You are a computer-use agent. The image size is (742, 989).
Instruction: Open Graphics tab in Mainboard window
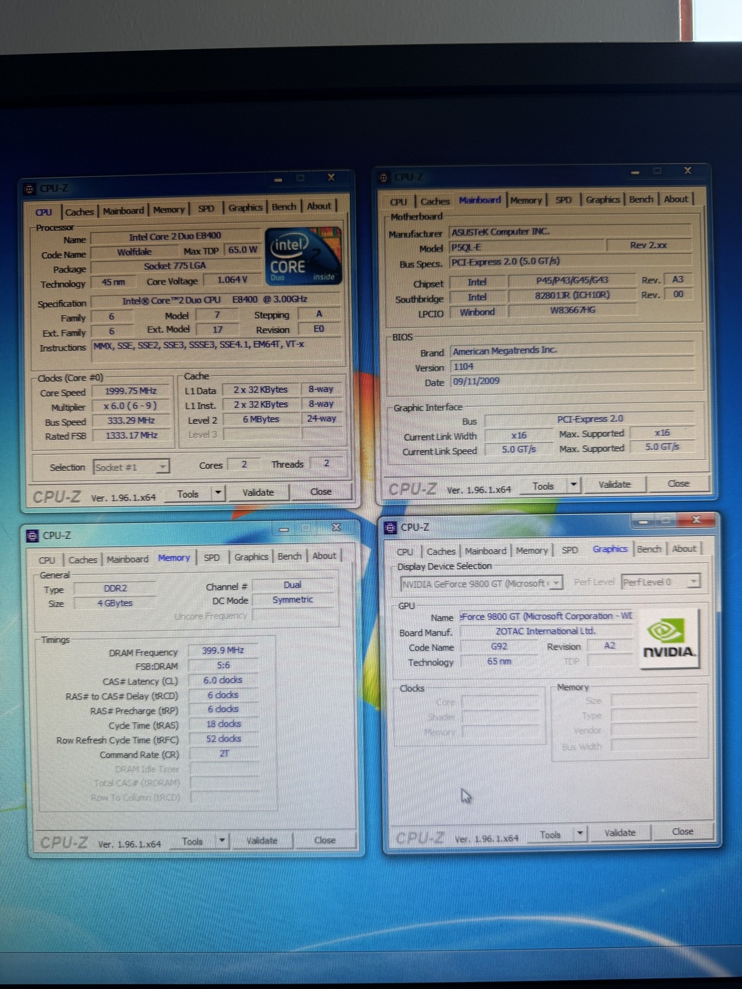click(602, 200)
